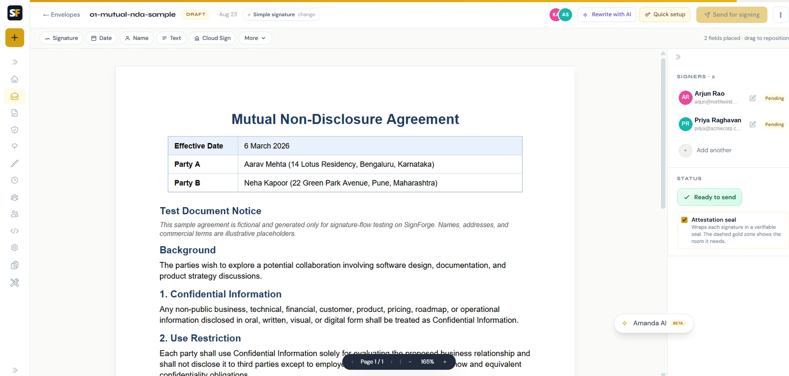The height and width of the screenshot is (376, 789).
Task: Click the Aug 23 date label
Action: [x=228, y=14]
